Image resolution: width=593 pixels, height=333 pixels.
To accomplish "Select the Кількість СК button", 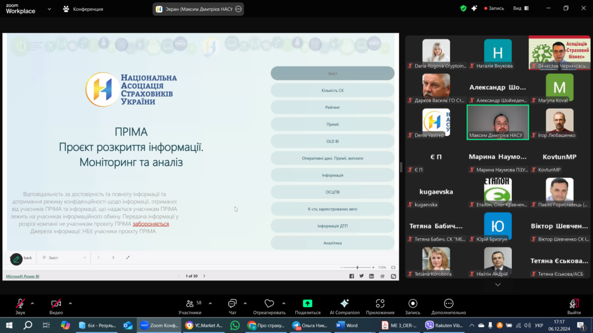I will 332,91.
